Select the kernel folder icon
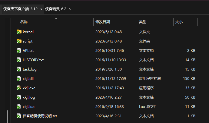The height and width of the screenshot is (123, 209). point(19,32)
